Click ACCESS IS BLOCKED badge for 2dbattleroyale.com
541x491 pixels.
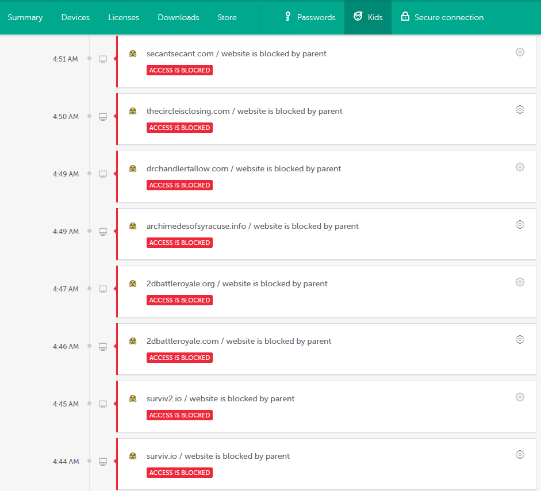click(179, 358)
